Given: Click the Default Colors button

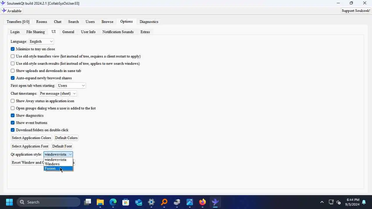Looking at the screenshot, I should tap(66, 138).
